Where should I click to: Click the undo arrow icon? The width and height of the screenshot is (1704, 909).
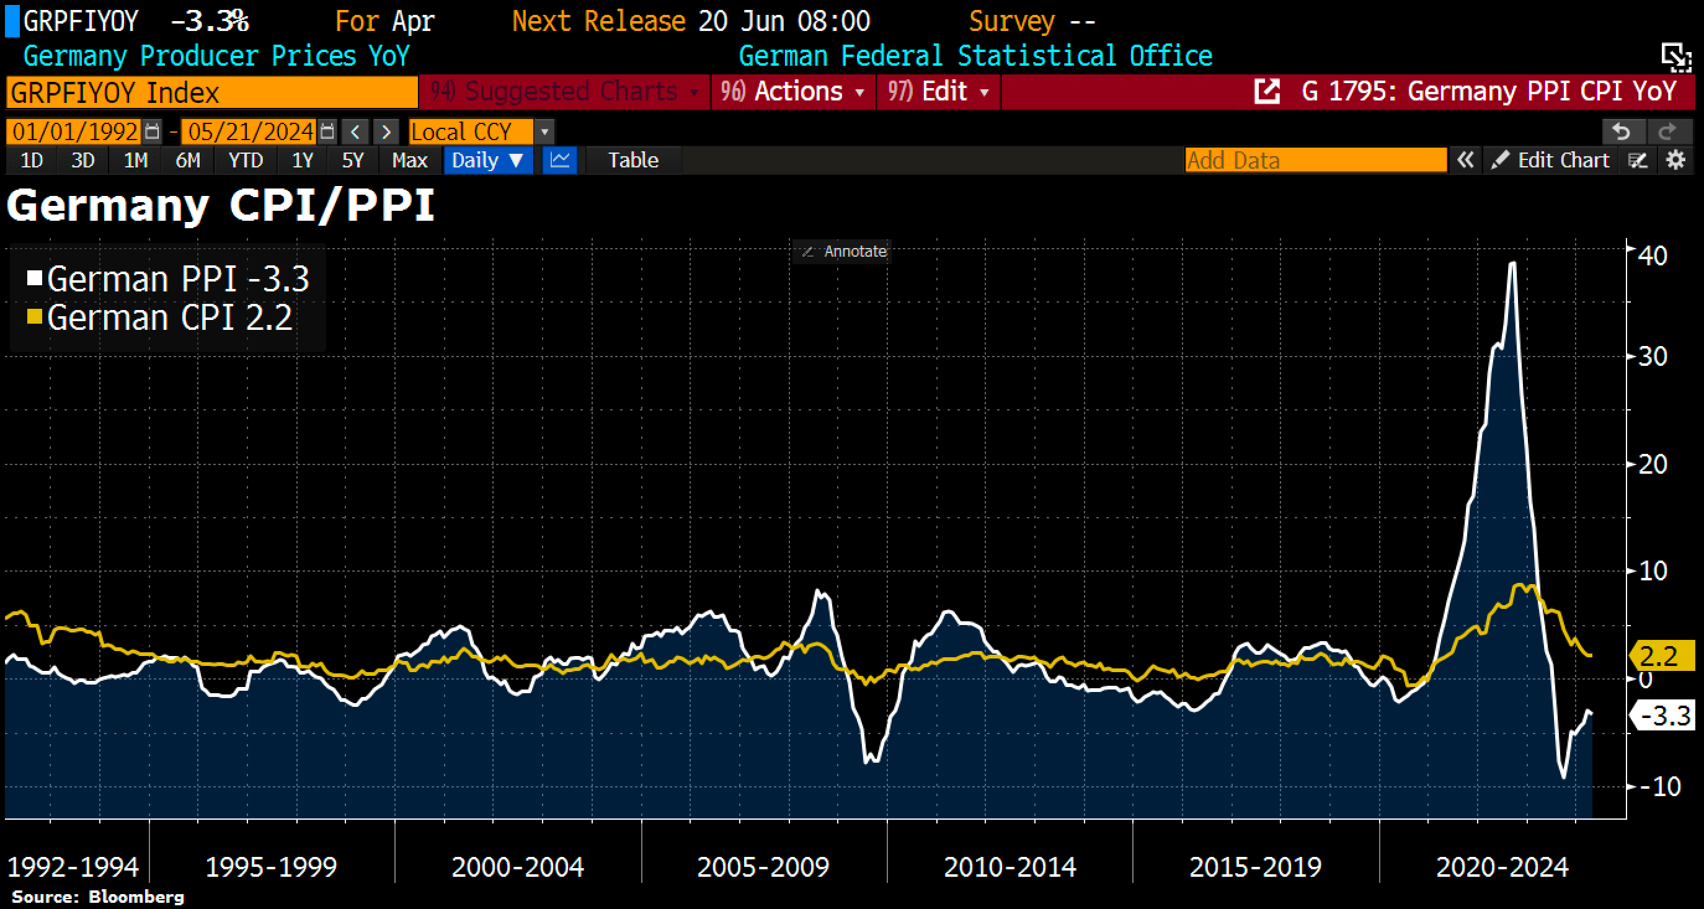[1621, 131]
